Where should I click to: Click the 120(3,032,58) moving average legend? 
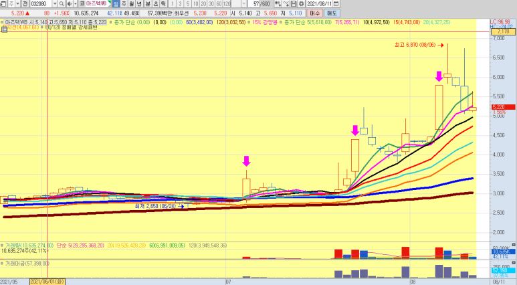click(231, 23)
